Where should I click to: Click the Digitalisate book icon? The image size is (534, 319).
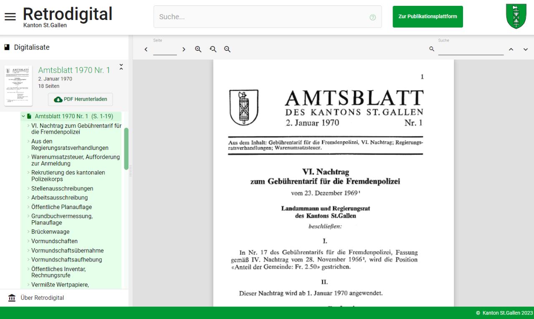click(x=7, y=47)
